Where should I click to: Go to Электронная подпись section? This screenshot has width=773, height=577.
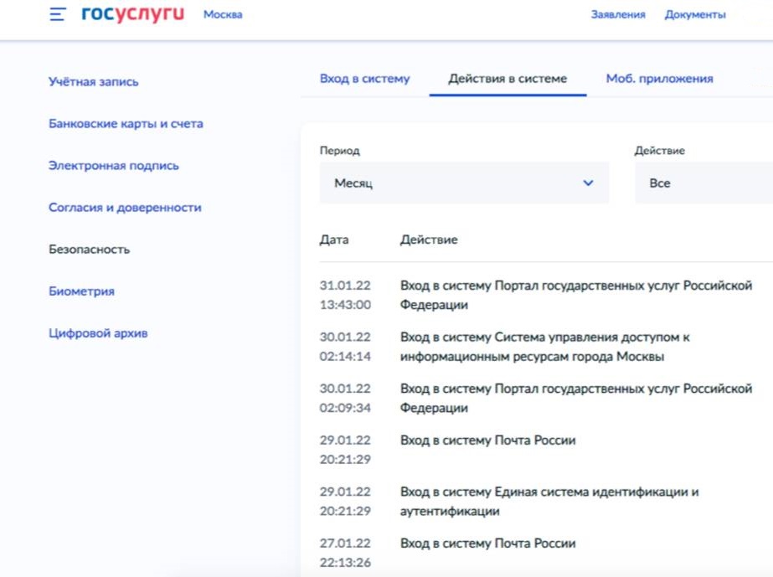113,166
